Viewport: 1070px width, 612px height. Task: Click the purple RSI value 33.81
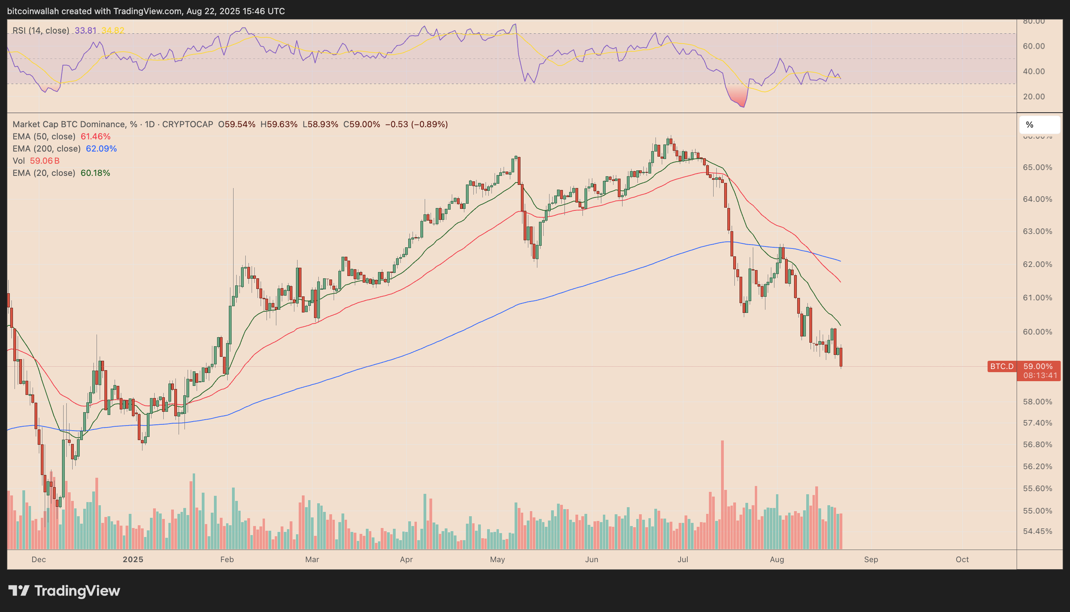tap(84, 30)
